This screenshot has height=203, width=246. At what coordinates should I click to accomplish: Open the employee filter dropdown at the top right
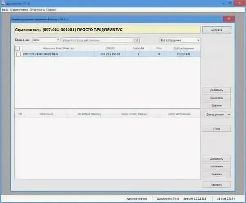point(180,41)
